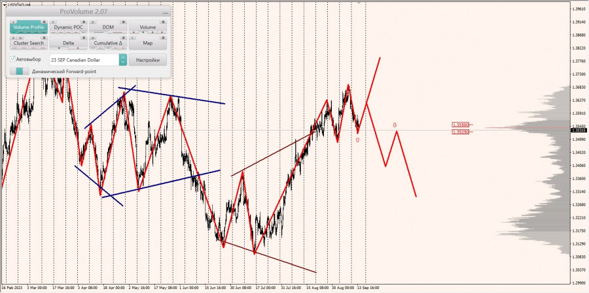Click the teal contract selector arrows

(123, 60)
